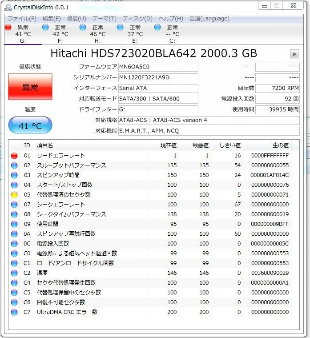Click the blue indicator for attribute 04
The image size is (310, 338).
14,185
